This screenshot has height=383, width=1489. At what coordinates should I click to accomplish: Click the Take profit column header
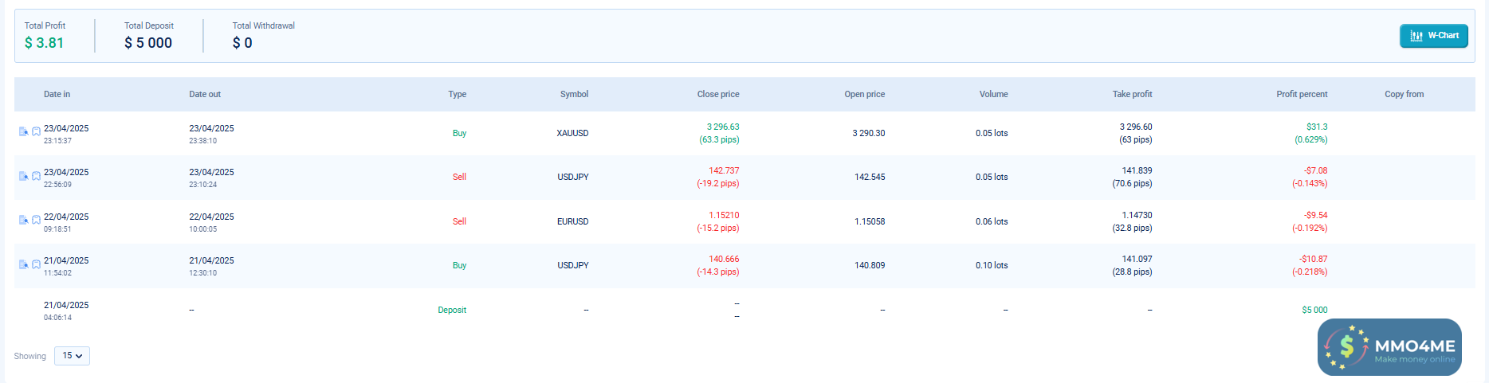tap(1132, 94)
